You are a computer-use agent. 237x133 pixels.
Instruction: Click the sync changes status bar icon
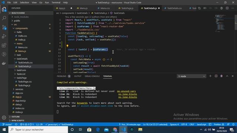pyautogui.click(x=16, y=125)
